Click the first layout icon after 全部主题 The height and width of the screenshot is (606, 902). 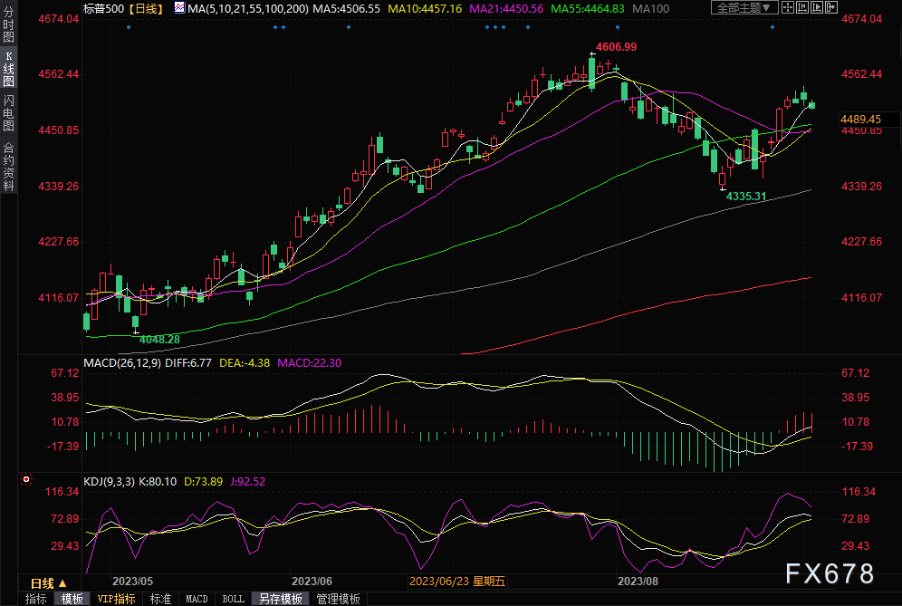point(788,8)
